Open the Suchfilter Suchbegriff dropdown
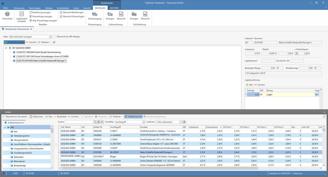The image size is (328, 177). pos(144,122)
